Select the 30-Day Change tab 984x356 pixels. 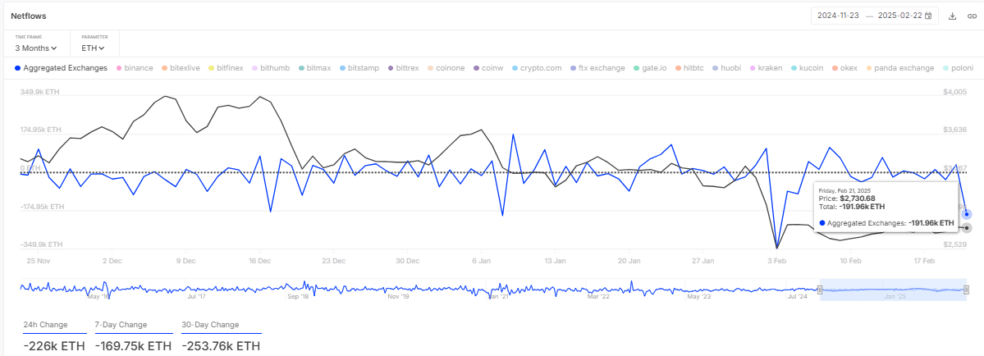211,325
